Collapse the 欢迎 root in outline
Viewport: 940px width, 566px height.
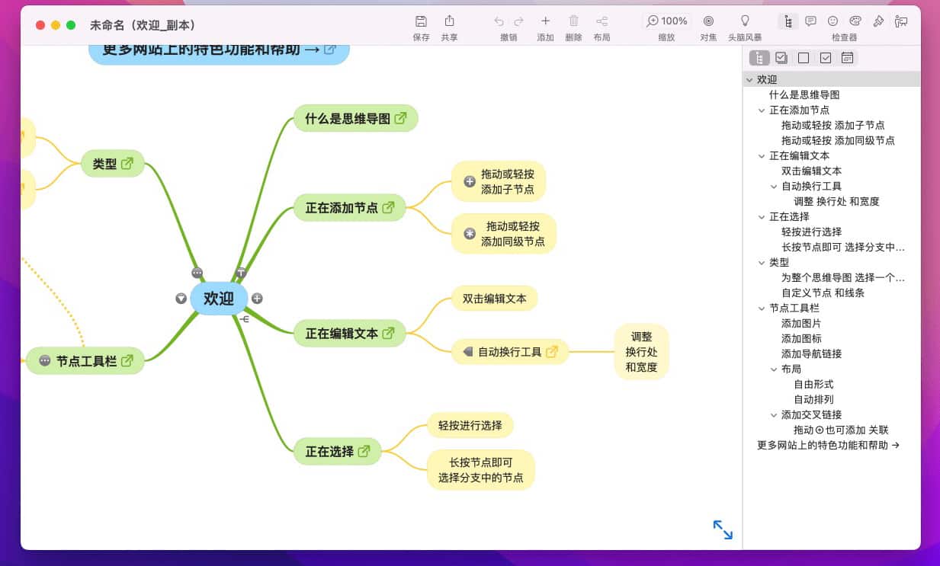(x=749, y=80)
